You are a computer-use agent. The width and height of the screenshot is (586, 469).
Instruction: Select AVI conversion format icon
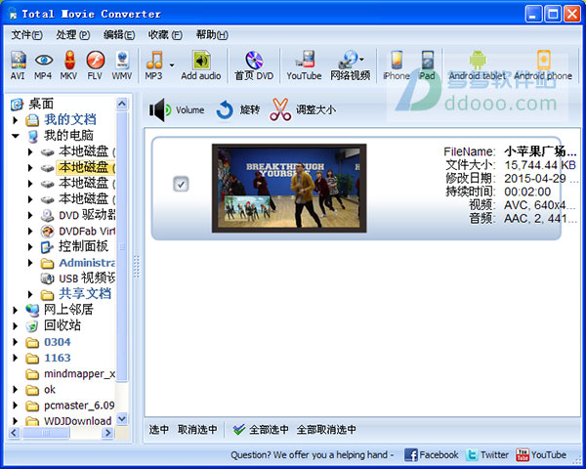(18, 61)
